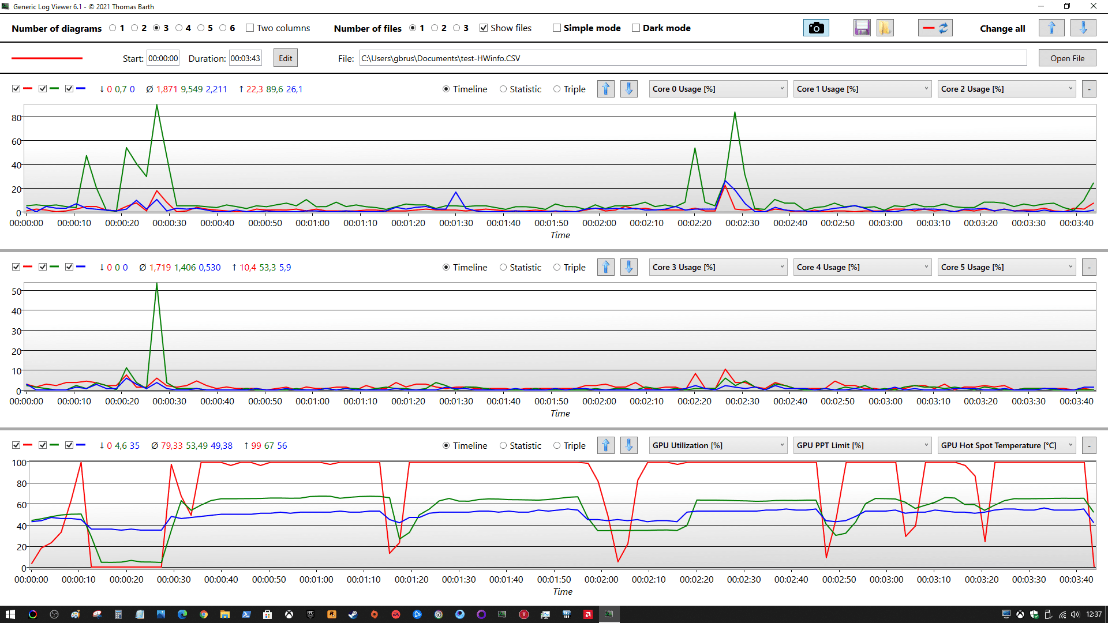Click the camera screenshot icon

pyautogui.click(x=815, y=28)
